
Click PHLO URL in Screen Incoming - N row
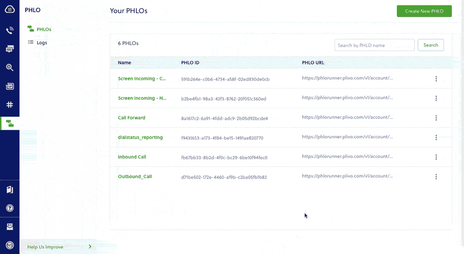[x=348, y=97]
